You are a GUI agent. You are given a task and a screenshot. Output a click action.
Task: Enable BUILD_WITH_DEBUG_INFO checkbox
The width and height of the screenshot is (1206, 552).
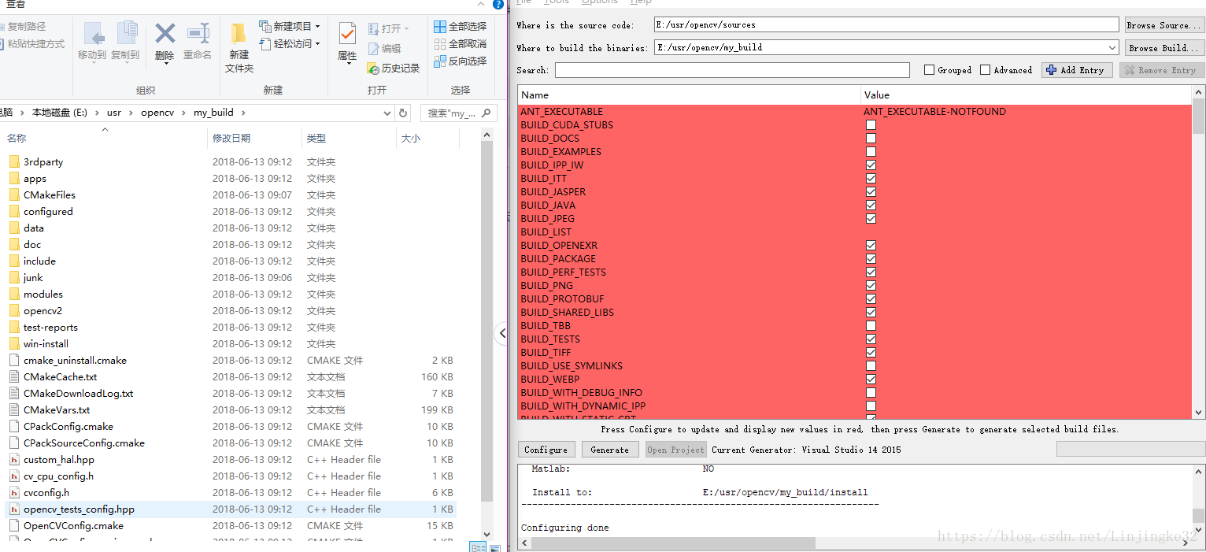[x=871, y=392]
